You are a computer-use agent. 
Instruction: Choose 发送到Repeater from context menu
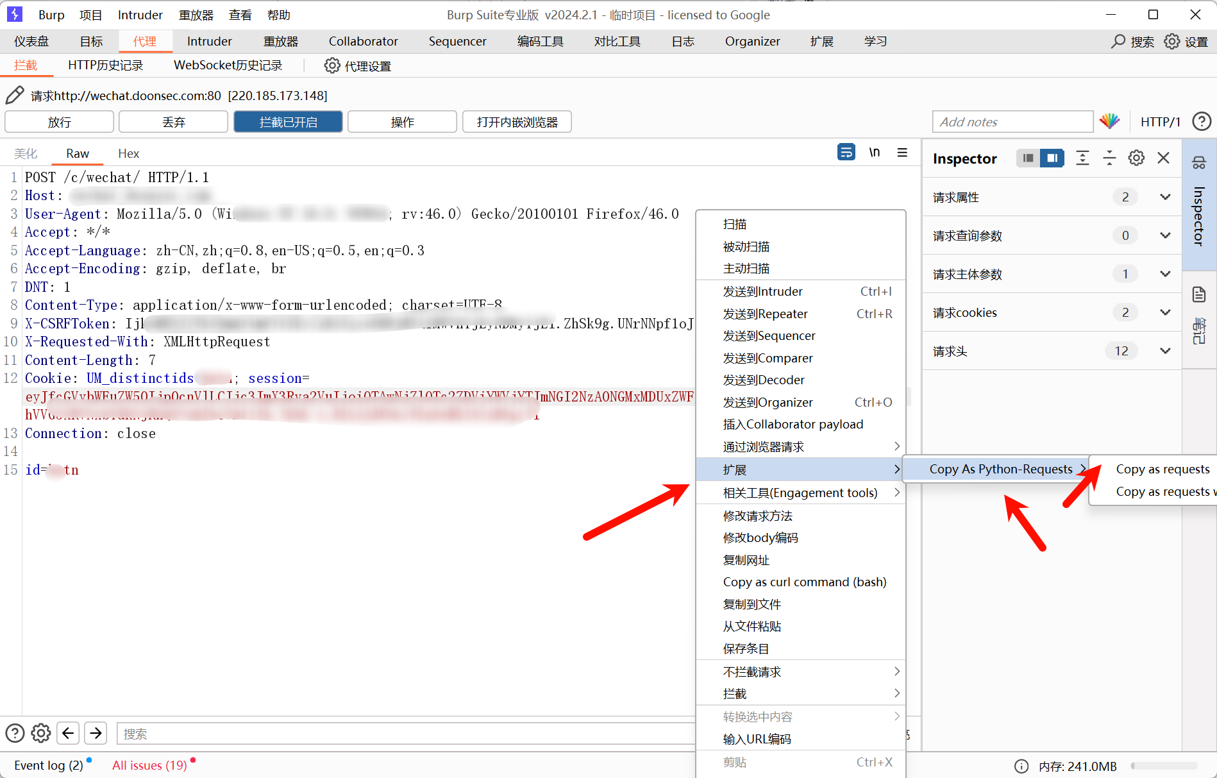(x=801, y=314)
